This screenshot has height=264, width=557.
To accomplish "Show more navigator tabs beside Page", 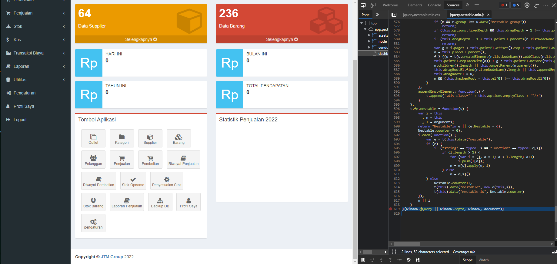I will pyautogui.click(x=377, y=15).
